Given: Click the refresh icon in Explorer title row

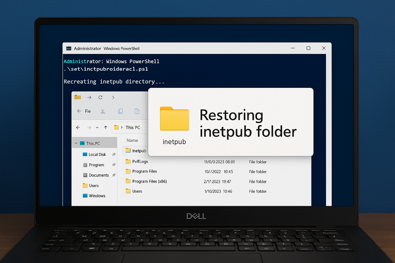Looking at the screenshot, I should [100, 97].
